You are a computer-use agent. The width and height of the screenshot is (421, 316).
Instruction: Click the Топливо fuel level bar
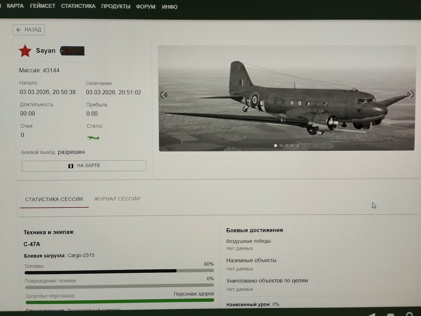[119, 271]
